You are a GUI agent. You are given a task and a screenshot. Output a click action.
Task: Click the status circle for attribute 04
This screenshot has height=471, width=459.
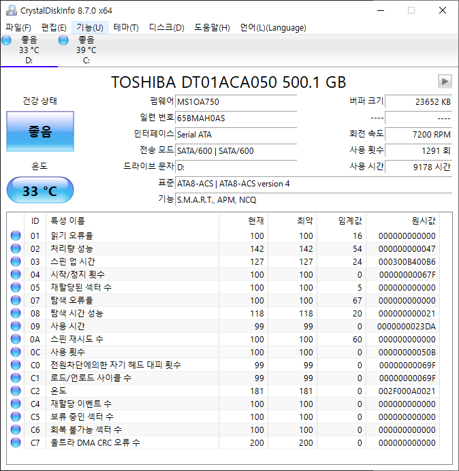[16, 274]
